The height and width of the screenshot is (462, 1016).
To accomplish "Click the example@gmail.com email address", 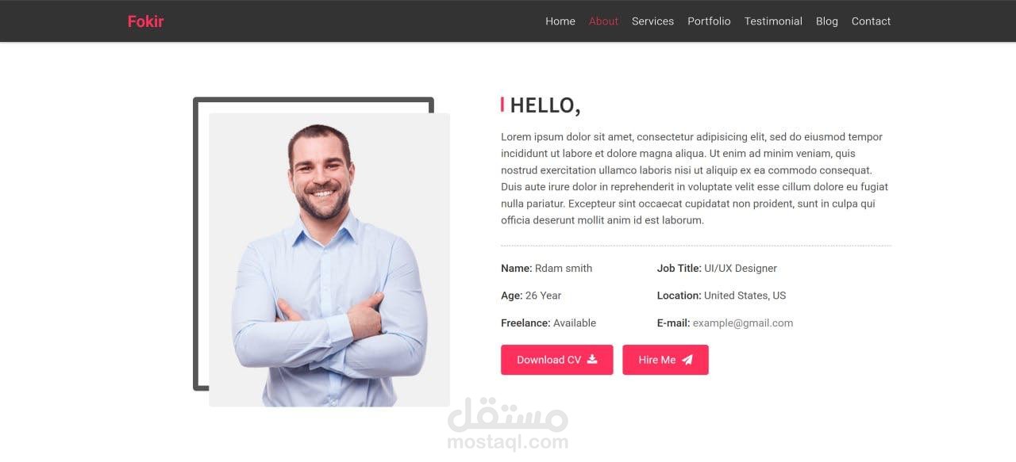I will [x=743, y=323].
